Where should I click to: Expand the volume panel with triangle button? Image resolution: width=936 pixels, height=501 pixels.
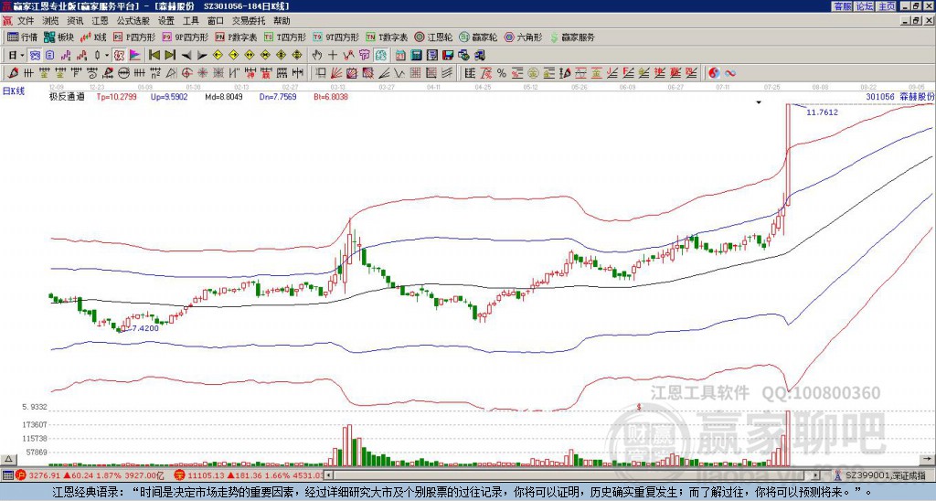click(8, 459)
